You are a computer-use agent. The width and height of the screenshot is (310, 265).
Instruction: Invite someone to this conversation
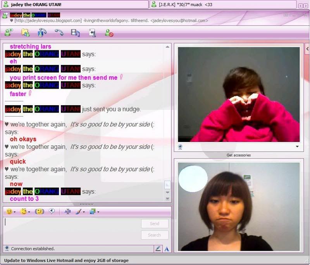point(8,34)
